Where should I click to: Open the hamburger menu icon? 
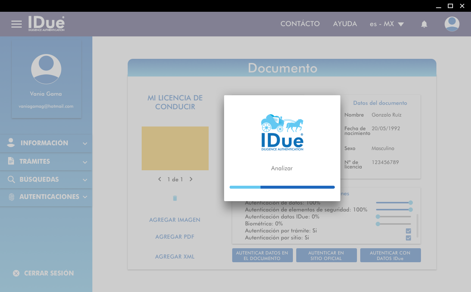(17, 24)
